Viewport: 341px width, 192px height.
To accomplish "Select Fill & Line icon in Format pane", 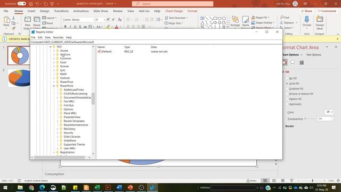I will pyautogui.click(x=285, y=62).
